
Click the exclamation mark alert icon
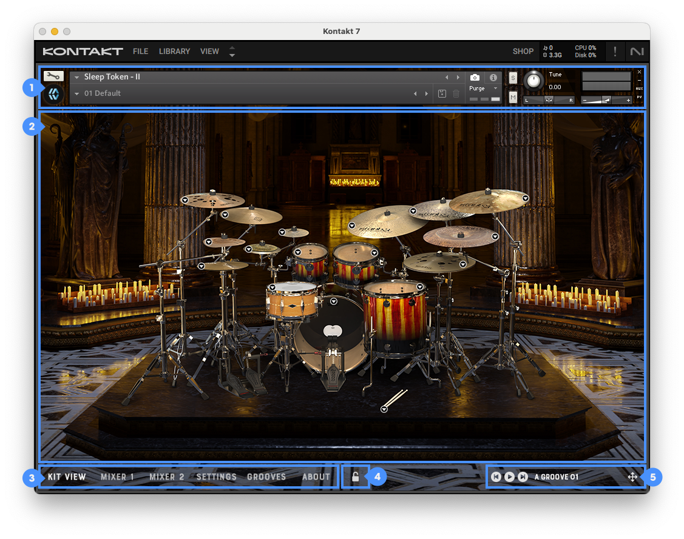tap(615, 52)
